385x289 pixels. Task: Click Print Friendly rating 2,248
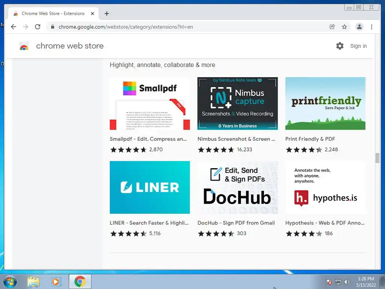click(312, 150)
